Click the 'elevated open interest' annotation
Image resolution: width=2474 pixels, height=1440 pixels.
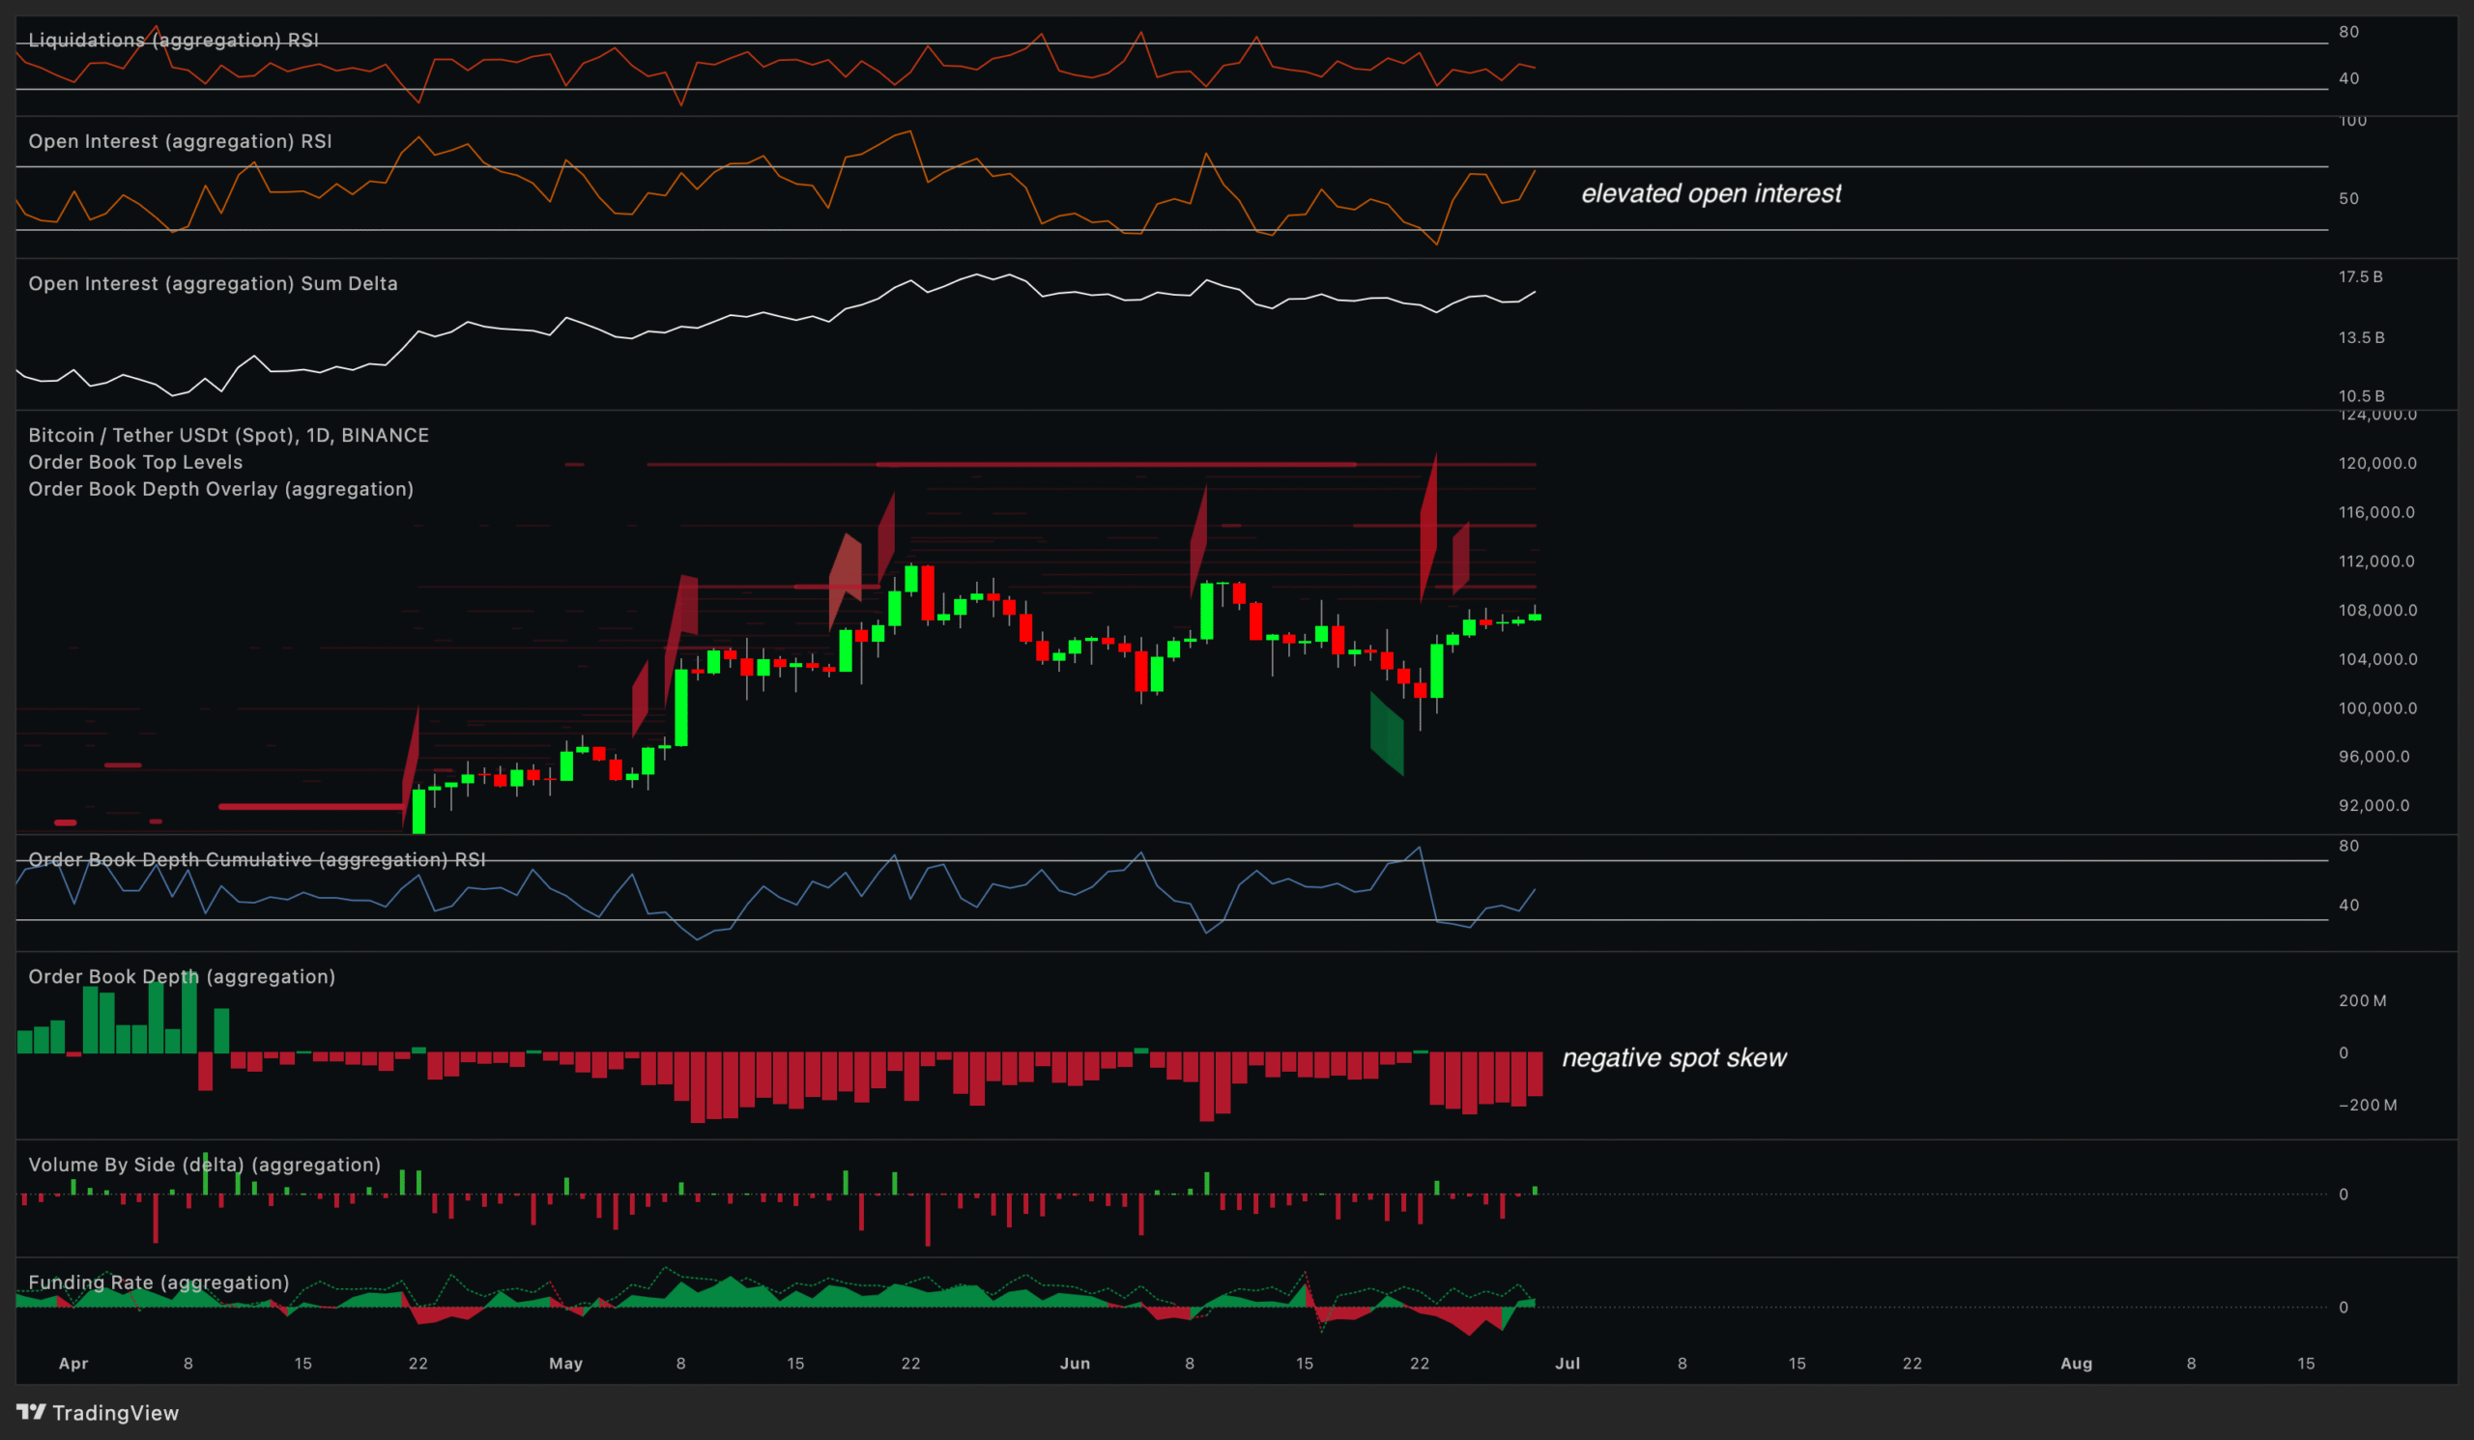[x=1712, y=193]
